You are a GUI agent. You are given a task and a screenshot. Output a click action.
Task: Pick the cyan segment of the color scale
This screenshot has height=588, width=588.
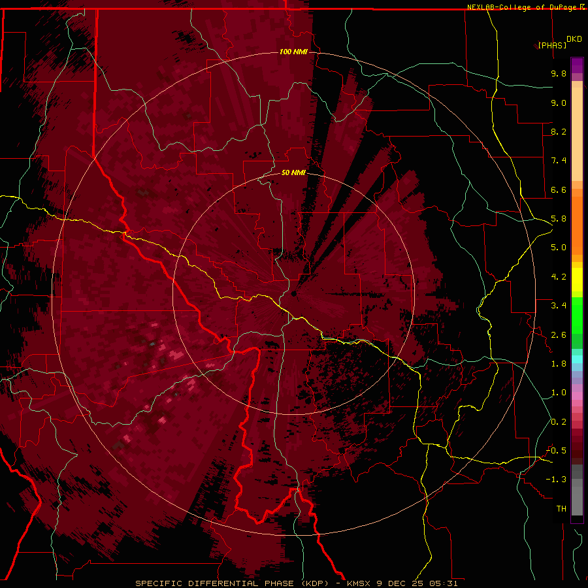click(577, 359)
